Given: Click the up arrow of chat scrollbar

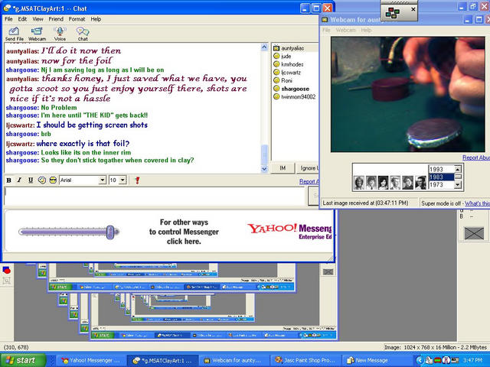Looking at the screenshot, I should (x=264, y=47).
